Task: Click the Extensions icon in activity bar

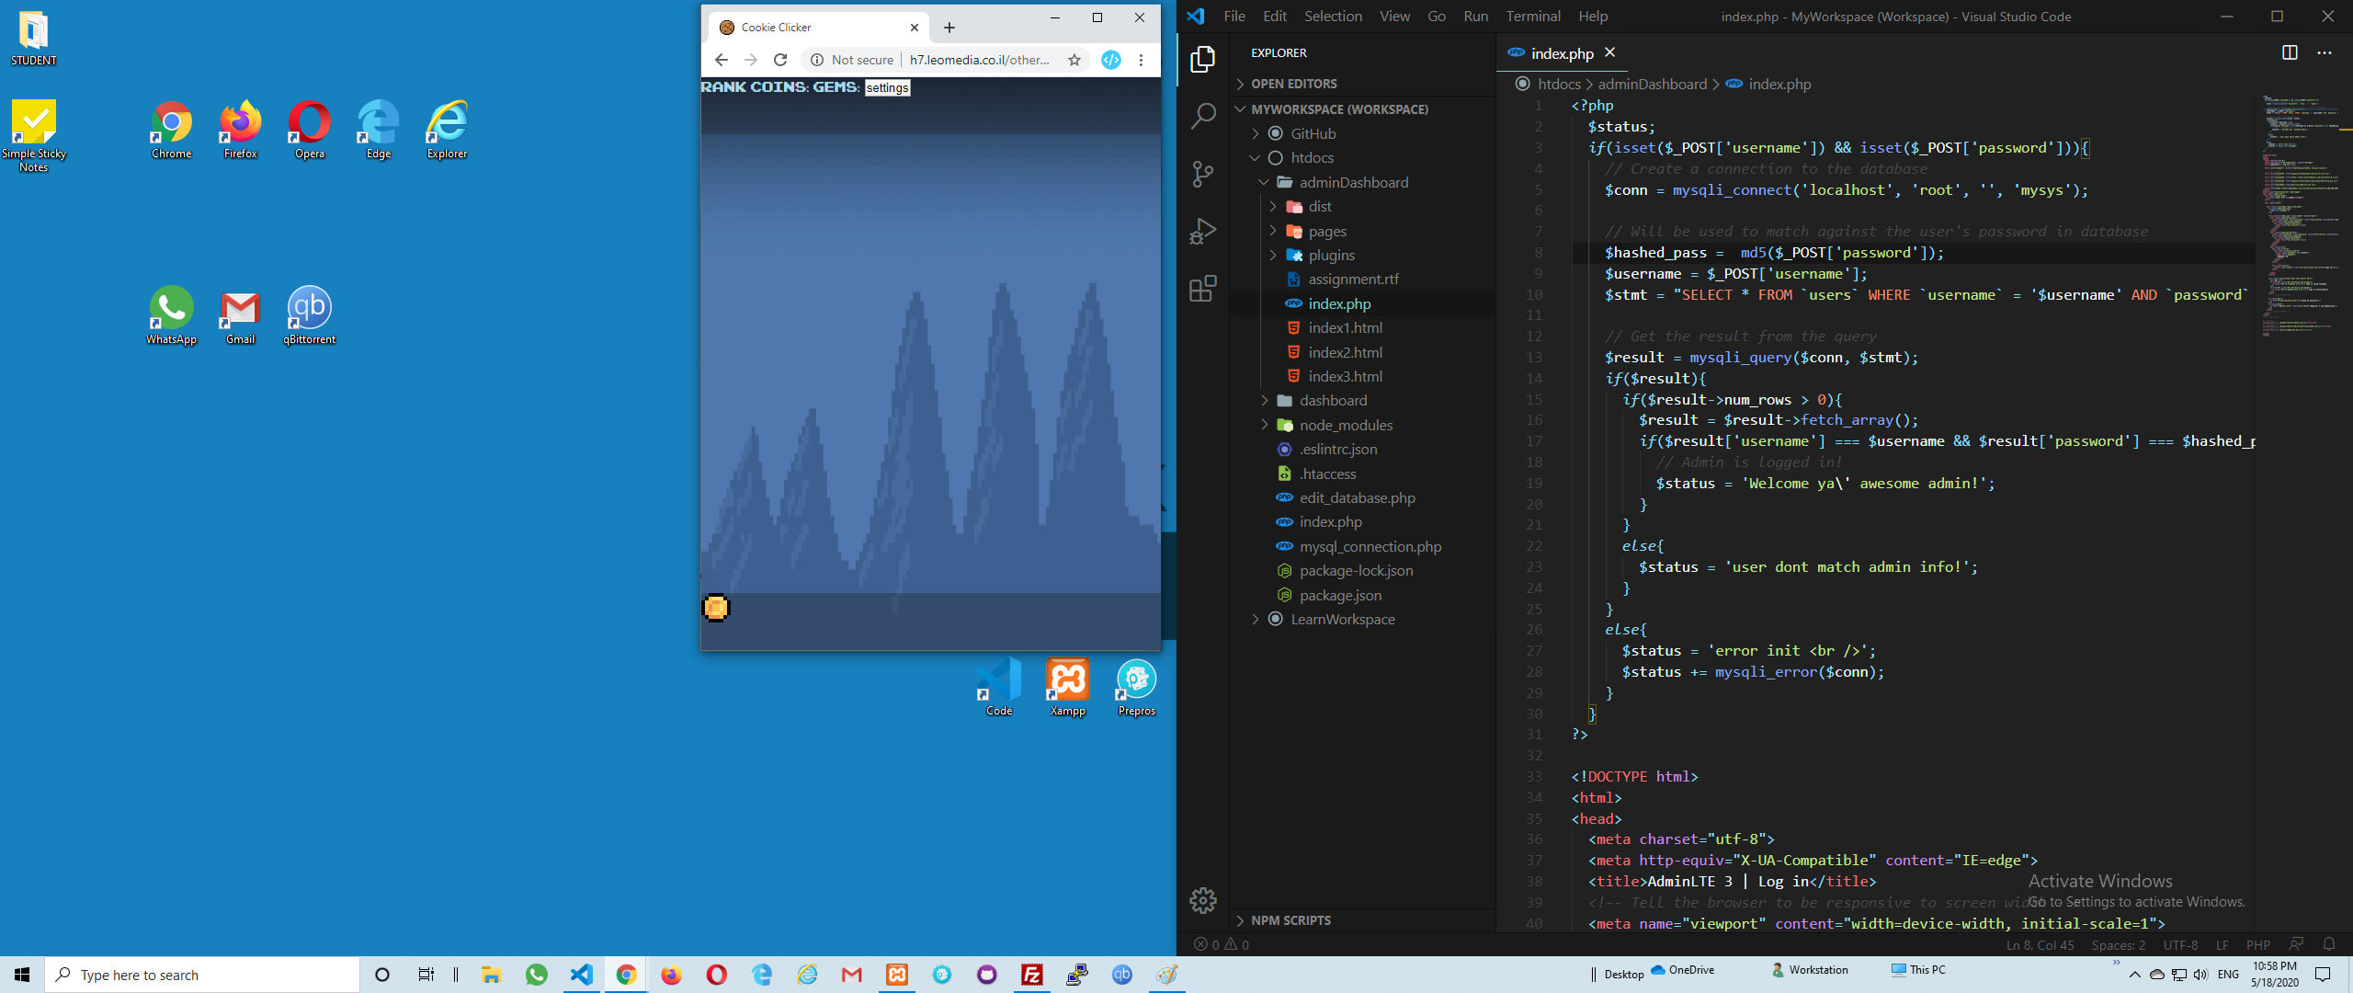Action: tap(1205, 288)
